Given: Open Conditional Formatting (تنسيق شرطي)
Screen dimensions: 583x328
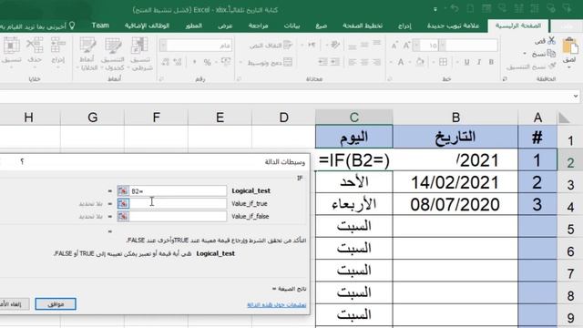Looking at the screenshot, I should 140,54.
